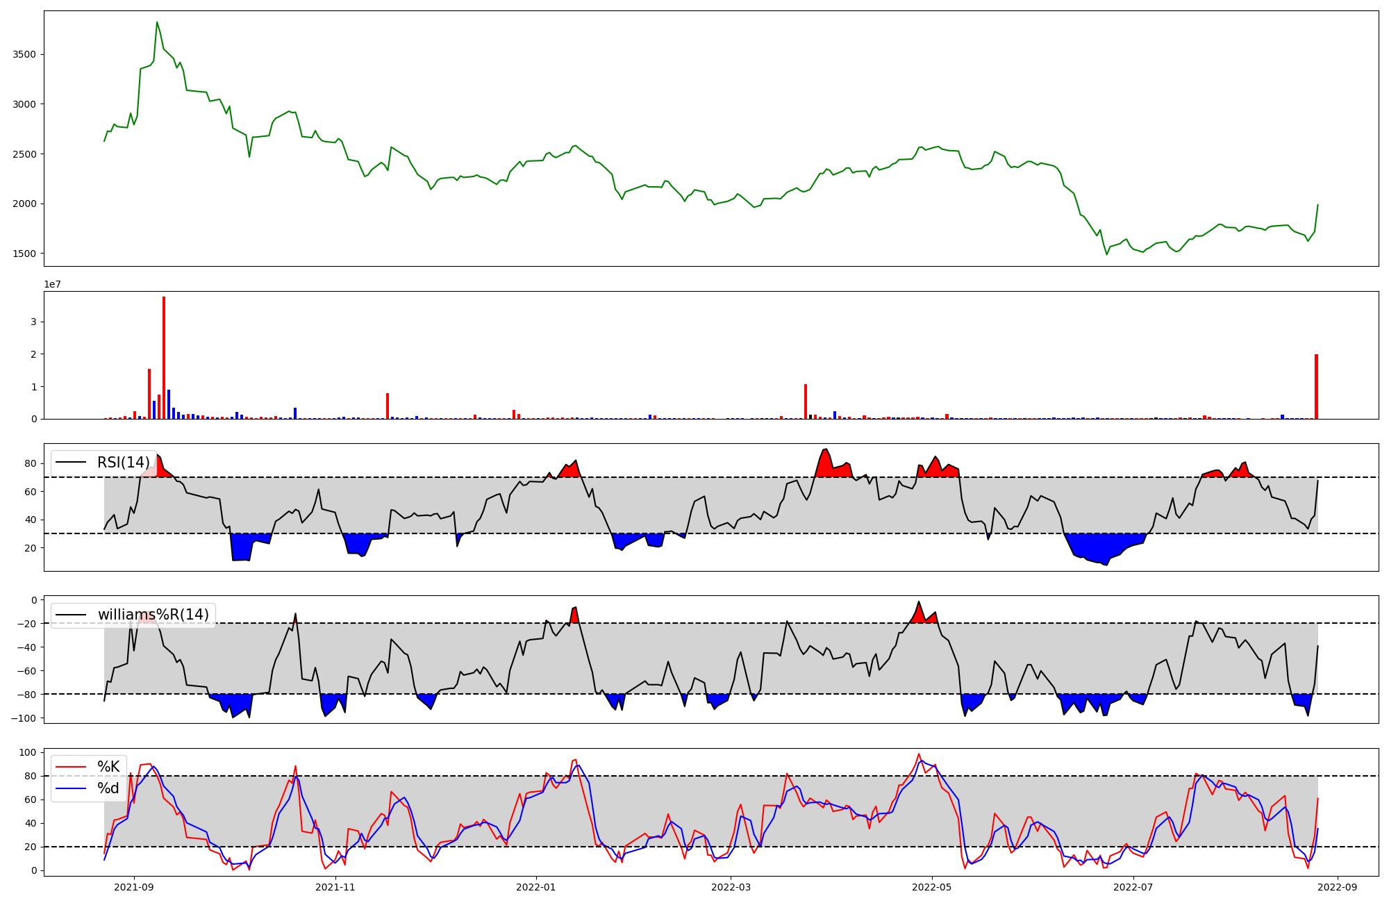The height and width of the screenshot is (903, 1389).
Task: Click the 3500 price axis tick label
Action: (25, 54)
